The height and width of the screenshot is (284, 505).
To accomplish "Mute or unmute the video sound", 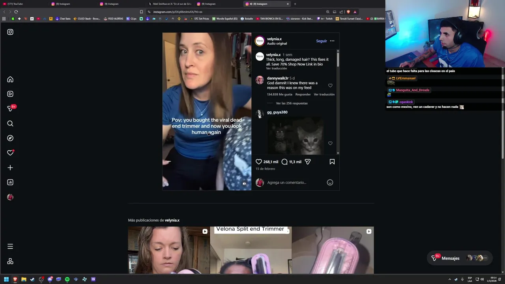I will point(244,183).
